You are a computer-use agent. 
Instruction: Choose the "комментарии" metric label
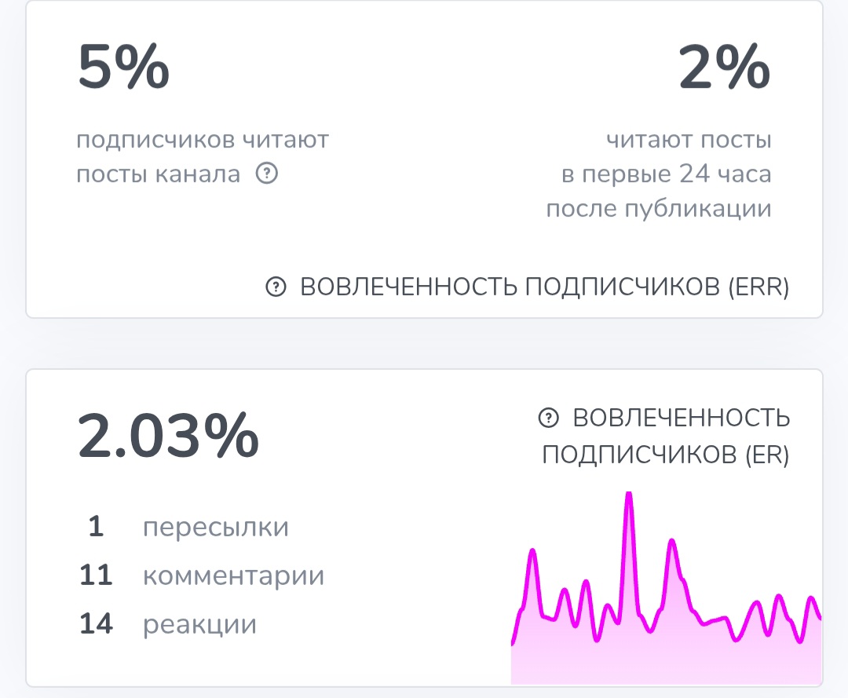tap(233, 576)
